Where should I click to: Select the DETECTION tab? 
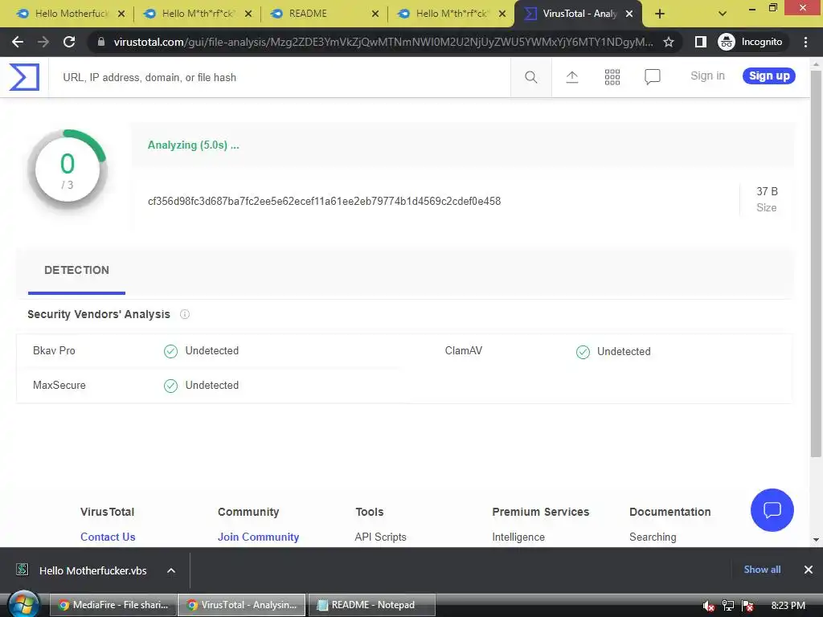(x=76, y=270)
